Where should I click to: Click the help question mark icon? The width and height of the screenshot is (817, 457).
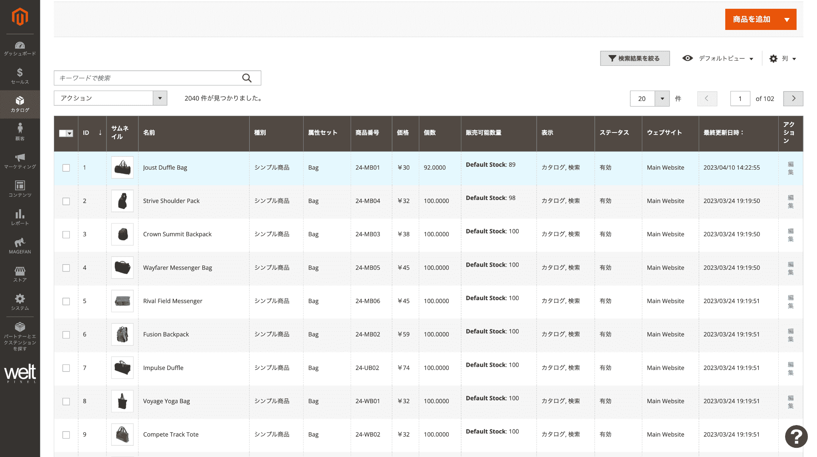[x=796, y=437]
